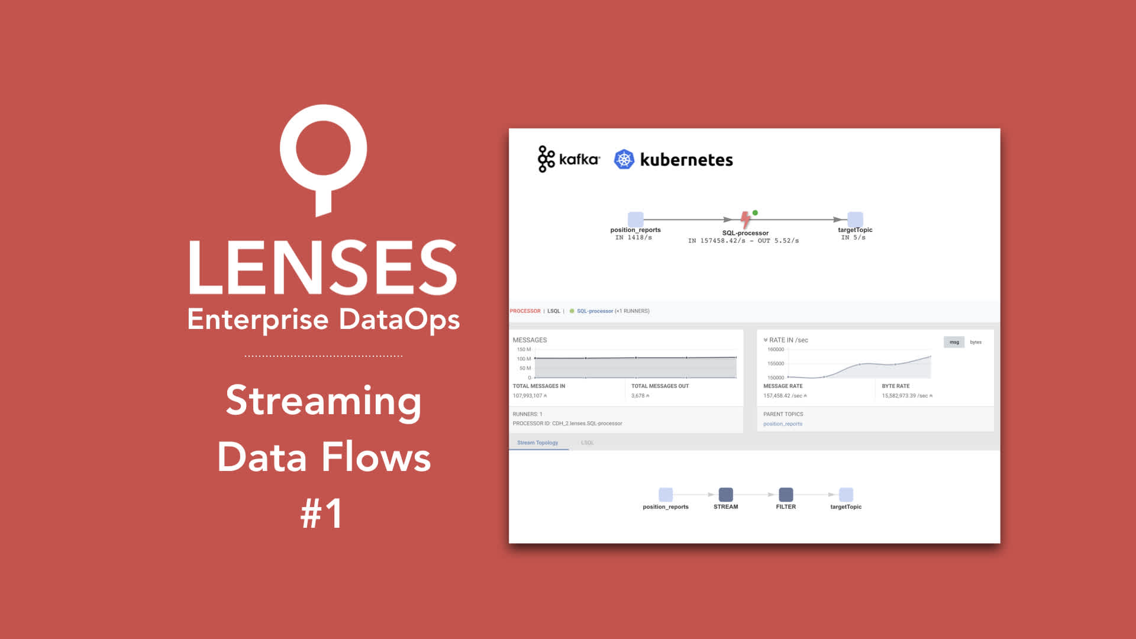
Task: Click the lightning bolt alert icon on SQL-processor
Action: [743, 218]
